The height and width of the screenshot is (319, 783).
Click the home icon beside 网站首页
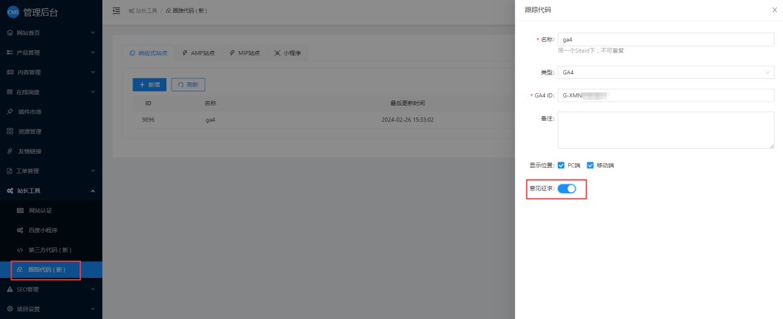coord(10,33)
